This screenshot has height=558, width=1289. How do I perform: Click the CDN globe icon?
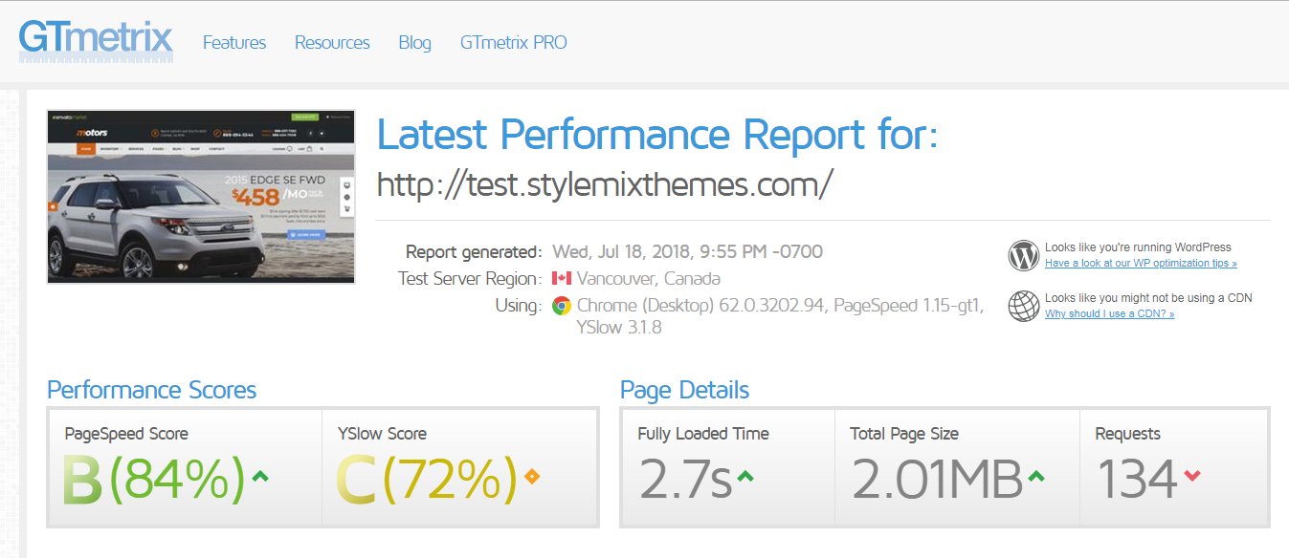coord(1023,306)
